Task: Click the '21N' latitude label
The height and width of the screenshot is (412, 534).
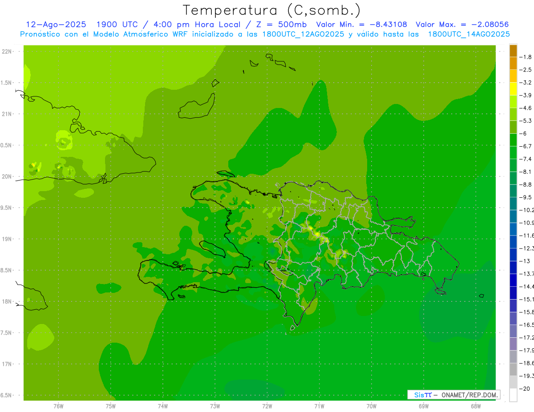Action: click(7, 114)
